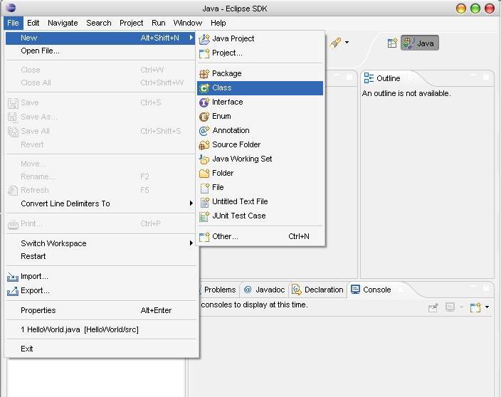Screen dimensions: 501x397
Task: Click the Export icon in File menu
Action: [13, 291]
